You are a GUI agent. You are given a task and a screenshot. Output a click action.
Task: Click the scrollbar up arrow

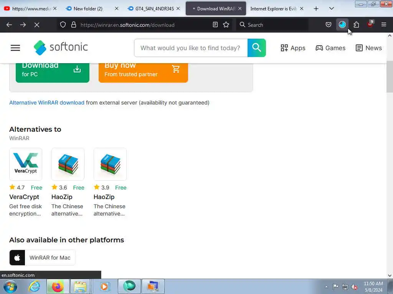390,36
